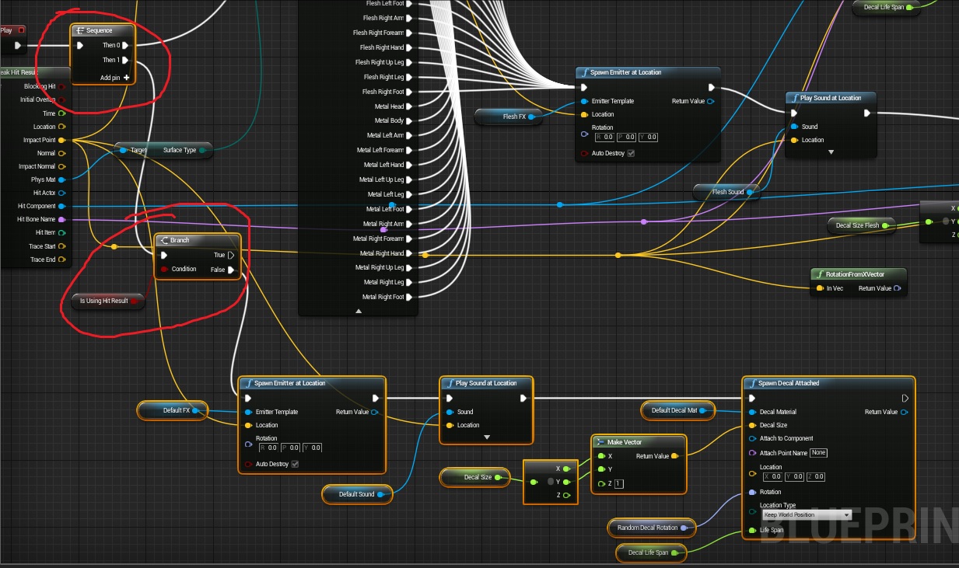959x568 pixels.
Task: Click the Attach to Component input pin
Action: 752,438
